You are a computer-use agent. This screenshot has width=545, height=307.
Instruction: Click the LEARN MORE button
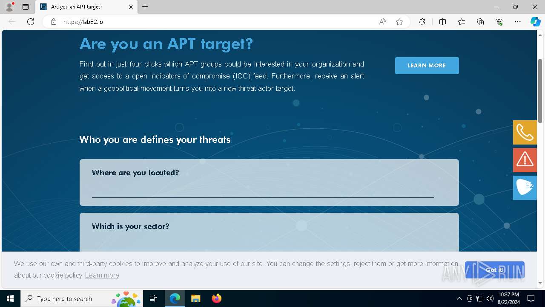pos(427,66)
